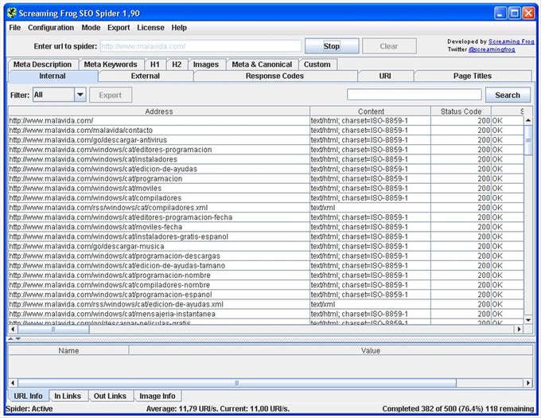Switch to the Meta Keywords tab
This screenshot has height=418, width=541.
[111, 64]
